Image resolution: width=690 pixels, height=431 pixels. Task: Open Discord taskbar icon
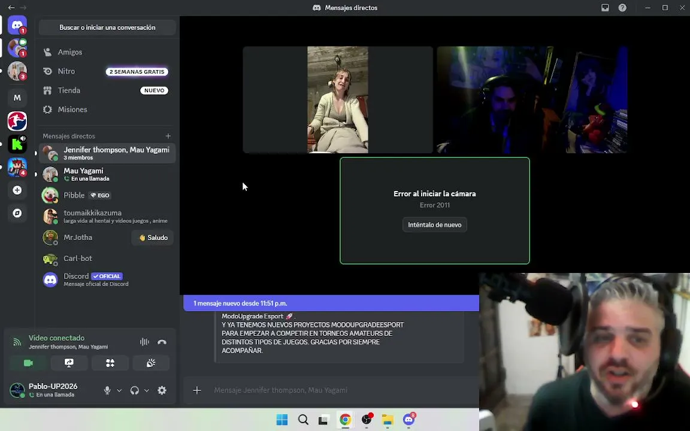pyautogui.click(x=409, y=420)
